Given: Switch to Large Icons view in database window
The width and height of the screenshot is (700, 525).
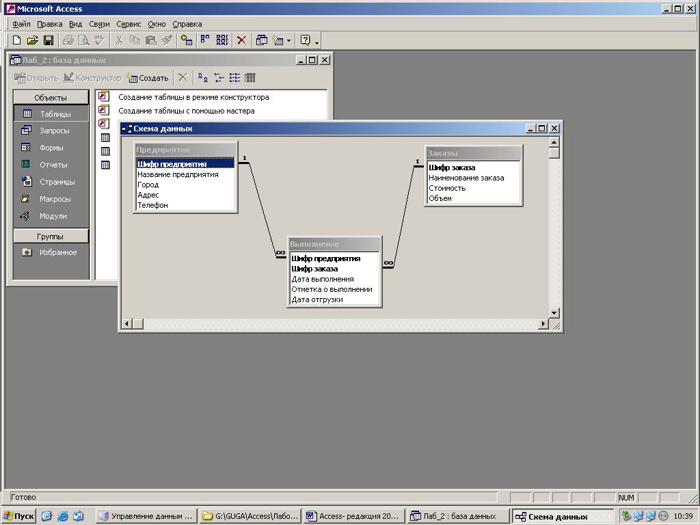Looking at the screenshot, I should pos(202,78).
